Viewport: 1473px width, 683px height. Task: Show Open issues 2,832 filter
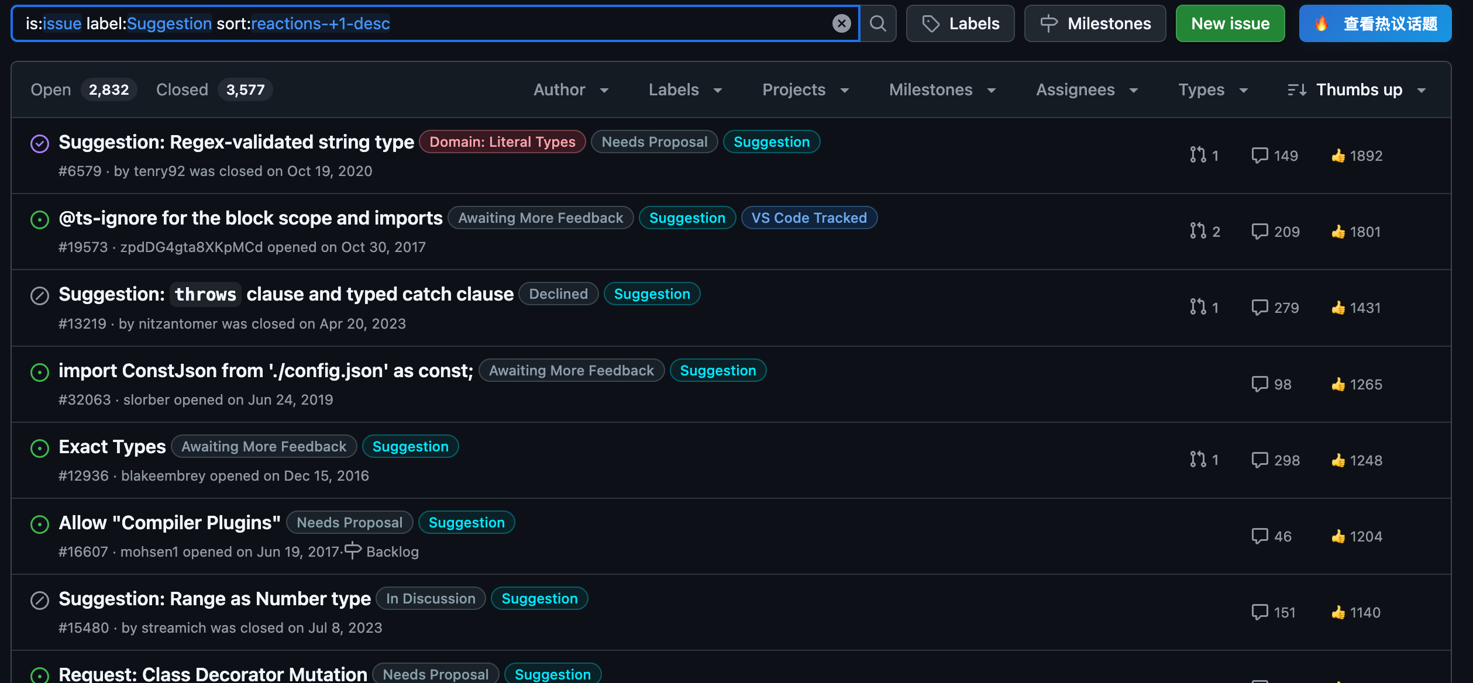tap(83, 89)
